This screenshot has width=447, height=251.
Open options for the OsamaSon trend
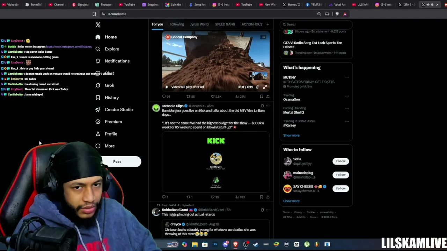pyautogui.click(x=347, y=96)
